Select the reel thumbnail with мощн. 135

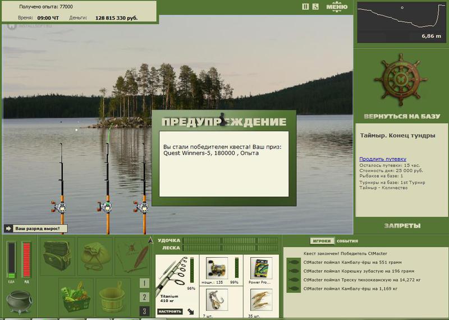tap(217, 268)
